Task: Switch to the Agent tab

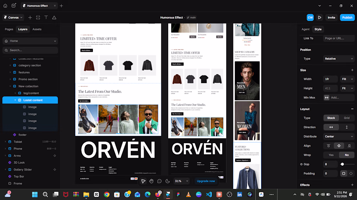Action: click(x=305, y=29)
